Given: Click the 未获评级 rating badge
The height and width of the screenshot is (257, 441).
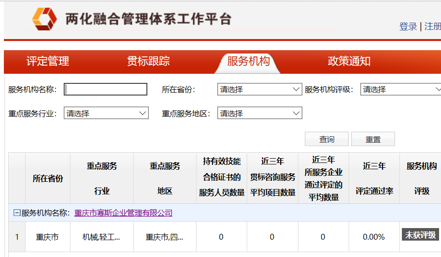Looking at the screenshot, I should [420, 235].
